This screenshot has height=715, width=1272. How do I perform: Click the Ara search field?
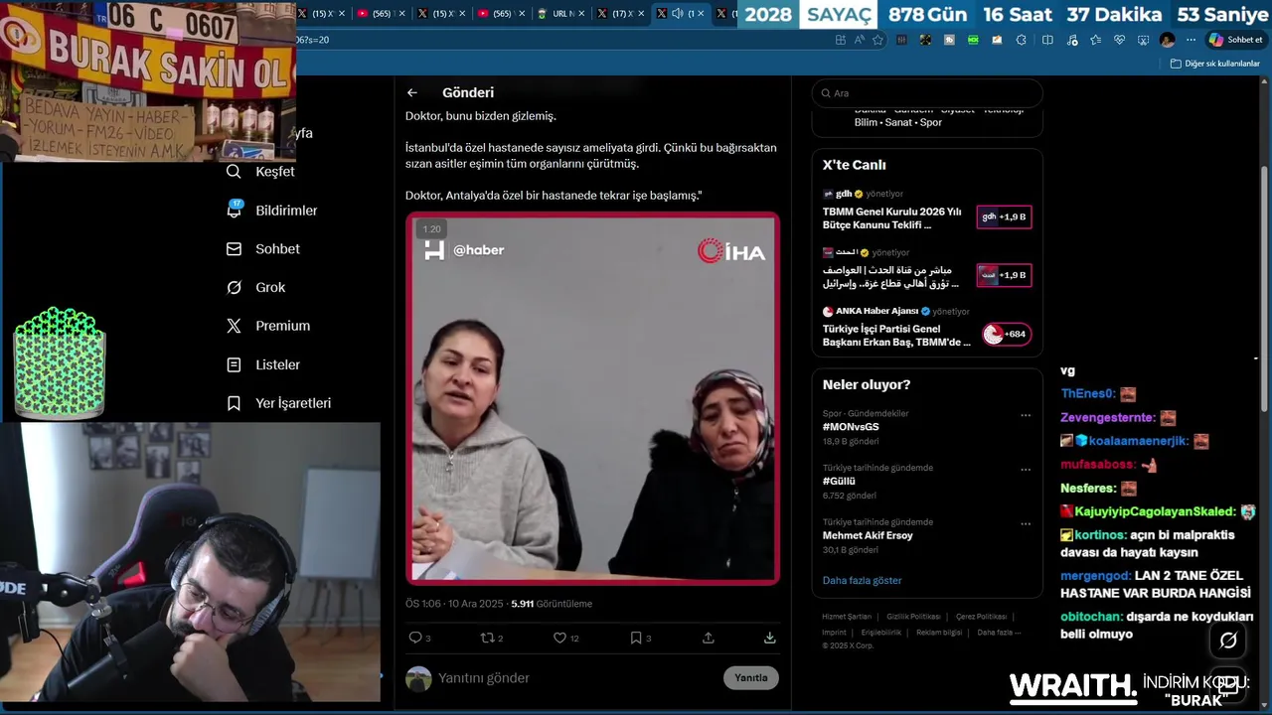[926, 93]
